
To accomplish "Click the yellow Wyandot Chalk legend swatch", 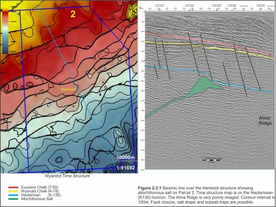I will (x=13, y=191).
